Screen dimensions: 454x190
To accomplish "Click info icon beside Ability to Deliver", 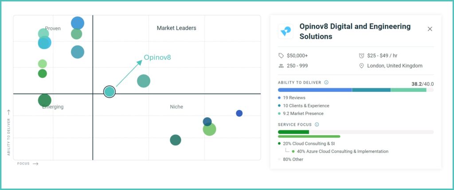I will coord(326,82).
